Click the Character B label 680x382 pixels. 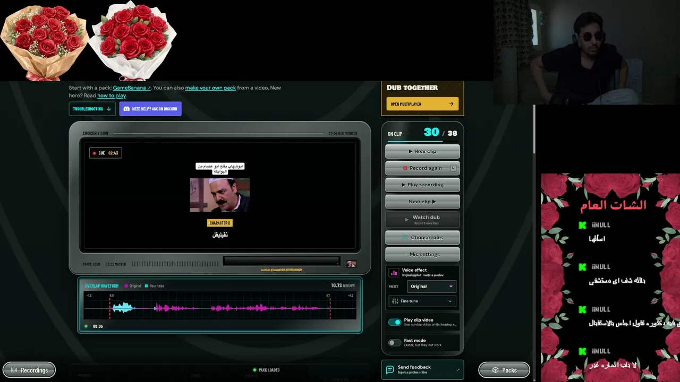tap(220, 223)
